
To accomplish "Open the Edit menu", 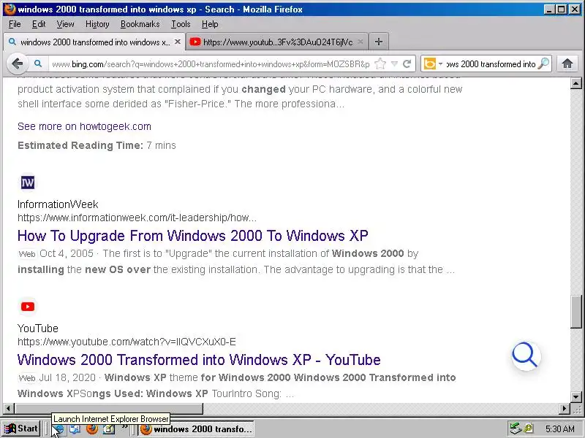I will click(x=39, y=24).
